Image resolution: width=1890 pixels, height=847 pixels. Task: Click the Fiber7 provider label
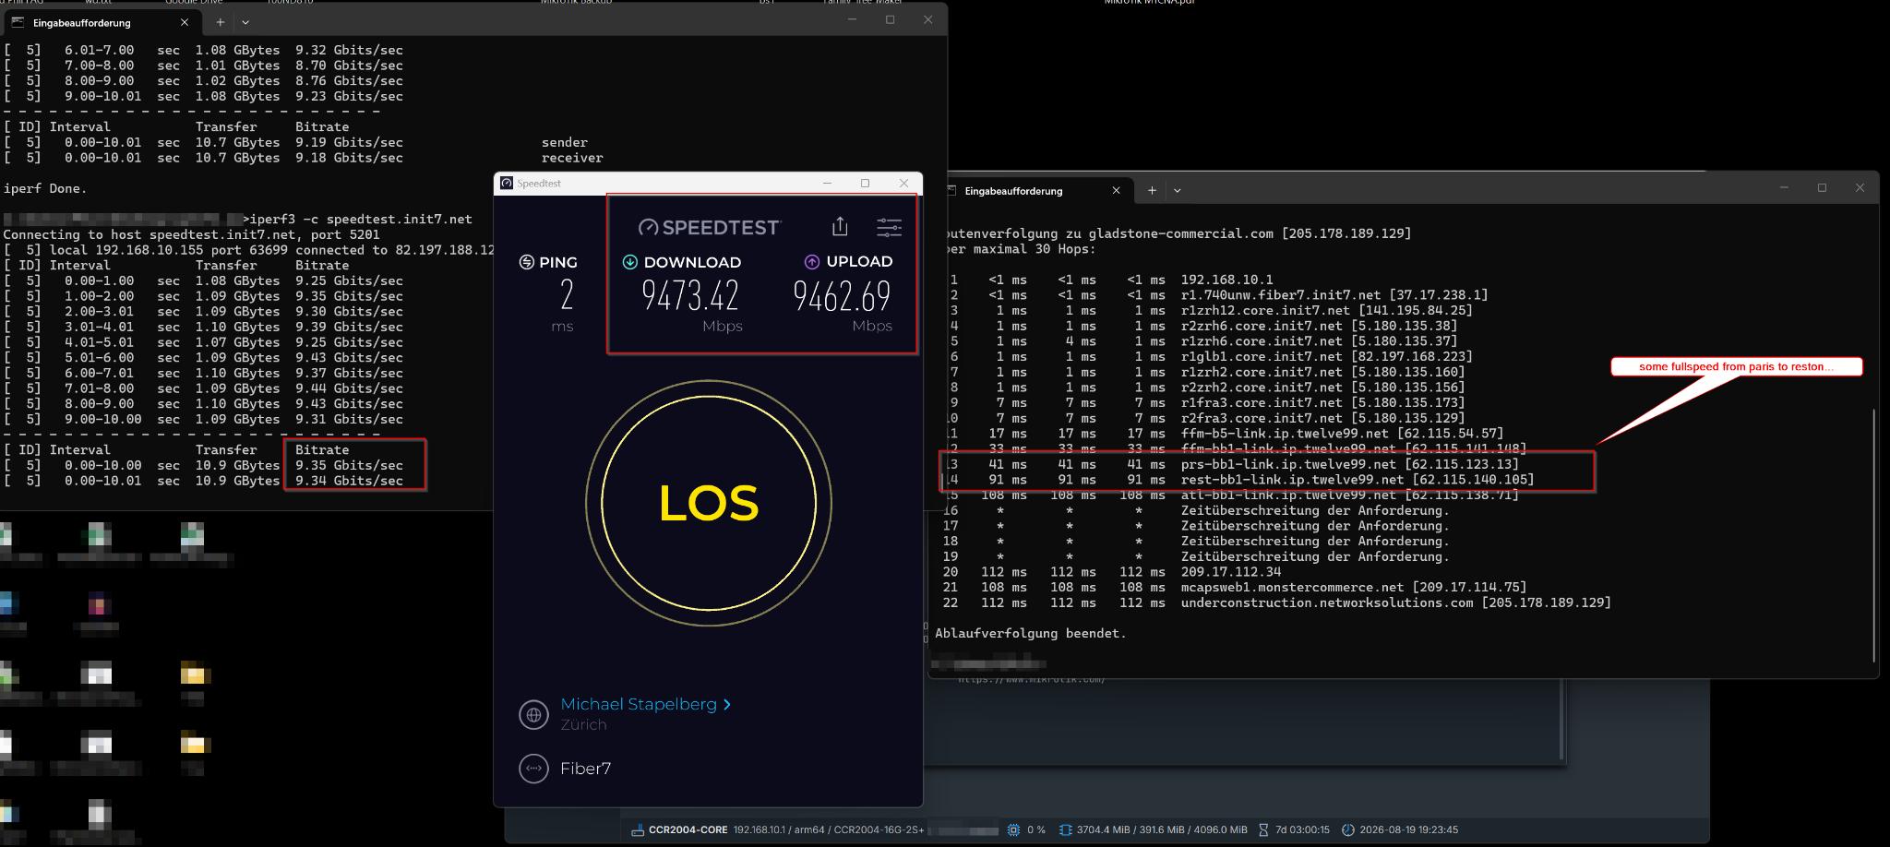[585, 768]
